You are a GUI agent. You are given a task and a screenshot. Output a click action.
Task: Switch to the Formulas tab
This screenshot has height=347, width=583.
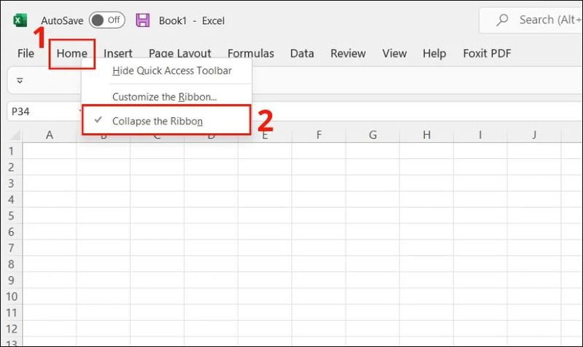[251, 53]
